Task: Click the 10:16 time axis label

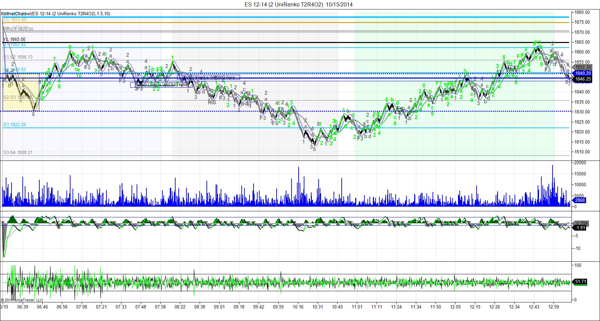Action: click(x=298, y=307)
